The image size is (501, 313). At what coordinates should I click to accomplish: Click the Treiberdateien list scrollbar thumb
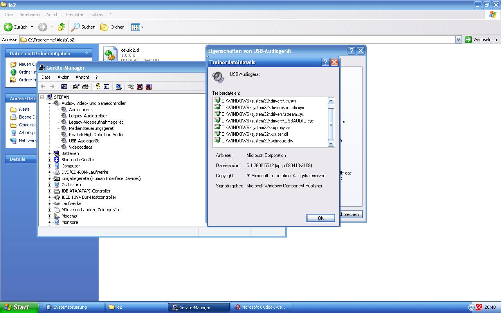331,124
